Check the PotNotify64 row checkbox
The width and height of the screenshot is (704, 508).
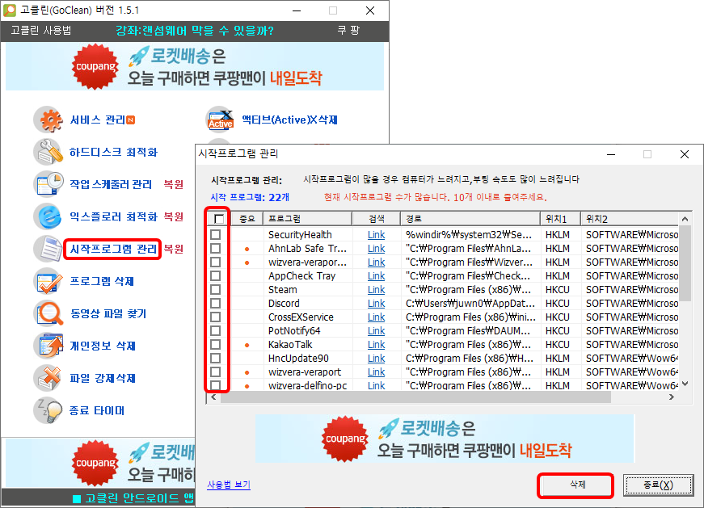coord(216,331)
